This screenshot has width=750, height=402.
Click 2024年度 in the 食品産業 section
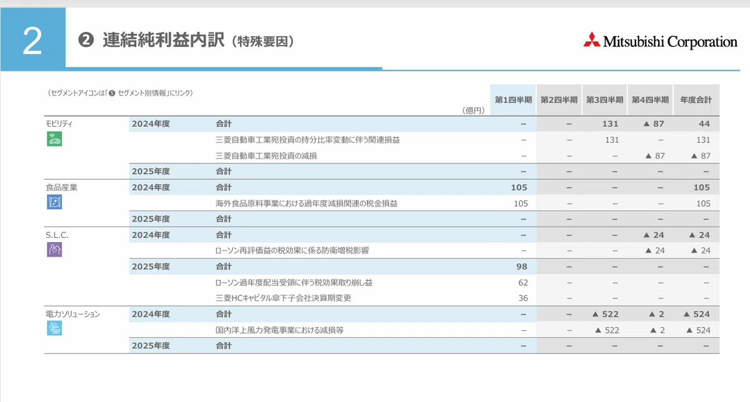[151, 187]
